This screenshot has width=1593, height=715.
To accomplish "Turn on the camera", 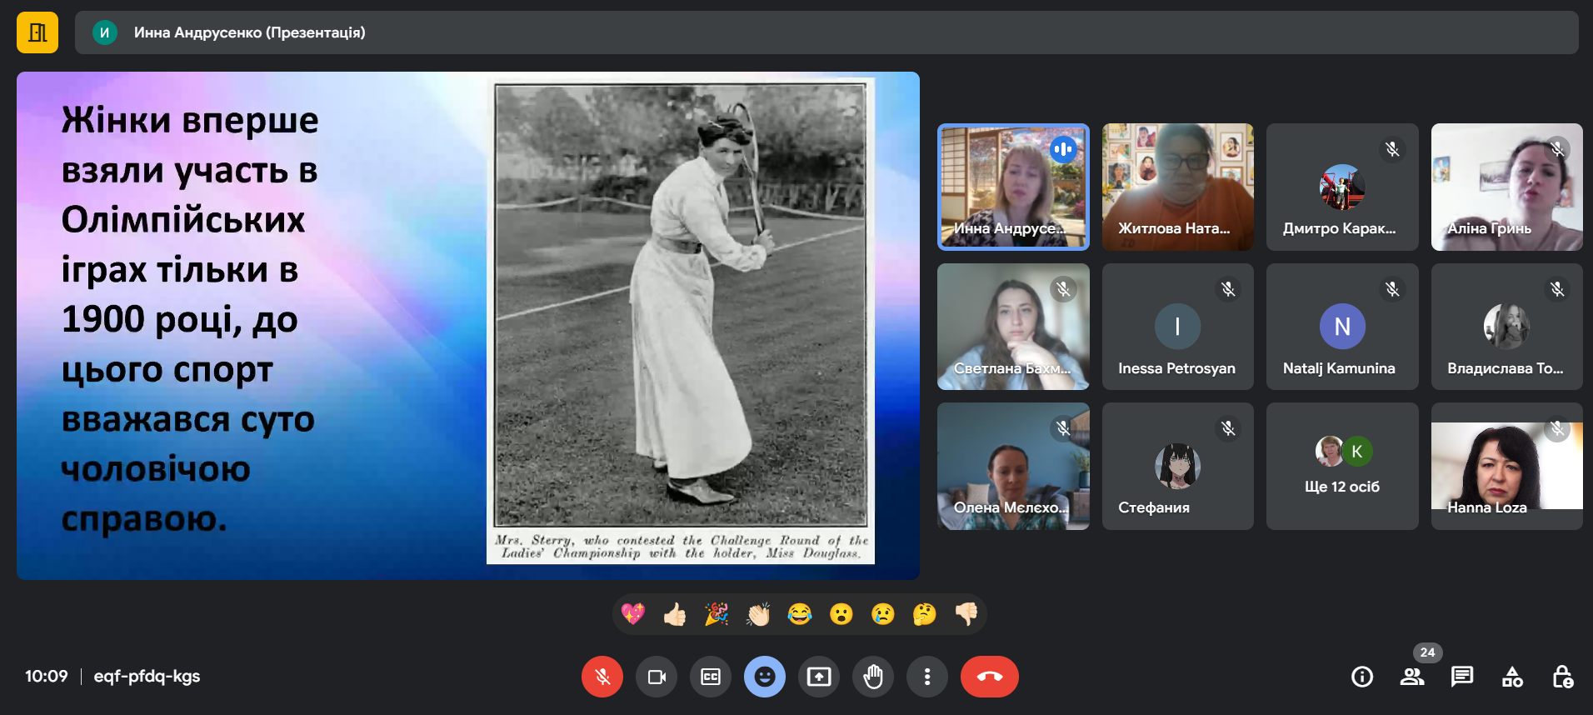I will pos(657,677).
